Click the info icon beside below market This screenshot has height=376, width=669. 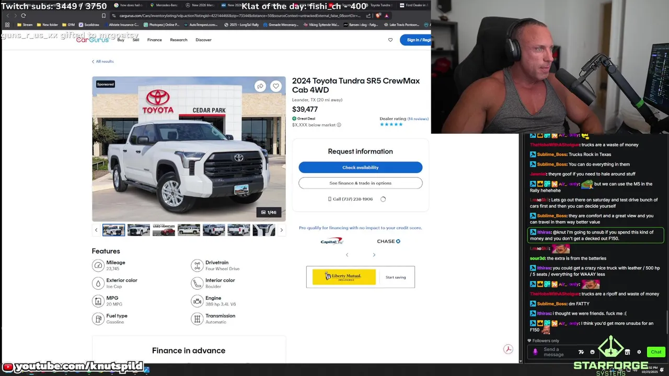(x=339, y=125)
